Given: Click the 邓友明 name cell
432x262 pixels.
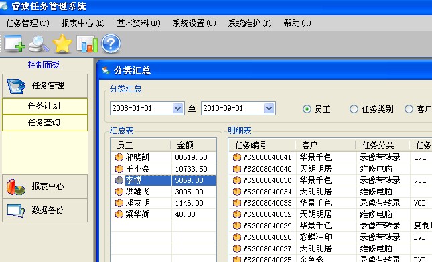Looking at the screenshot, I should coord(138,203).
